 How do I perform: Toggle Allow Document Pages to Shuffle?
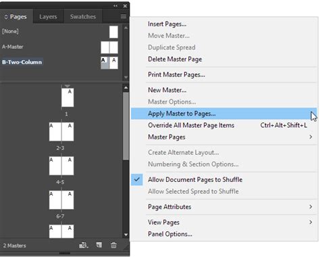pyautogui.click(x=224, y=180)
